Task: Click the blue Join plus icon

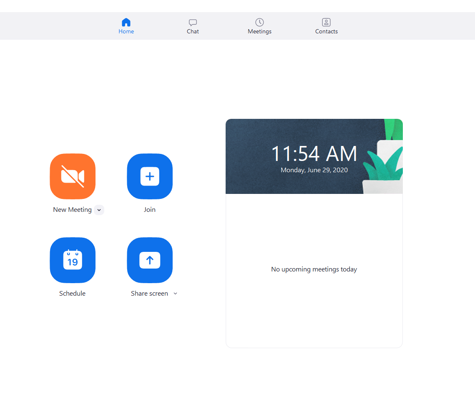Action: pos(150,176)
